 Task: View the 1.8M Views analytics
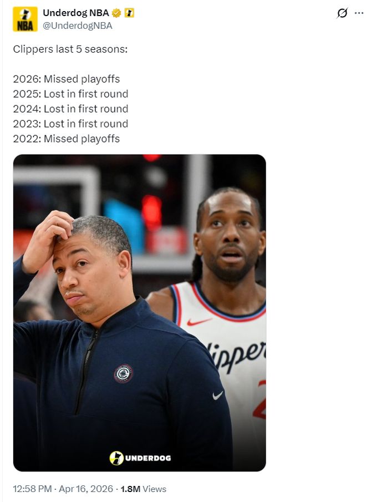[x=143, y=489]
